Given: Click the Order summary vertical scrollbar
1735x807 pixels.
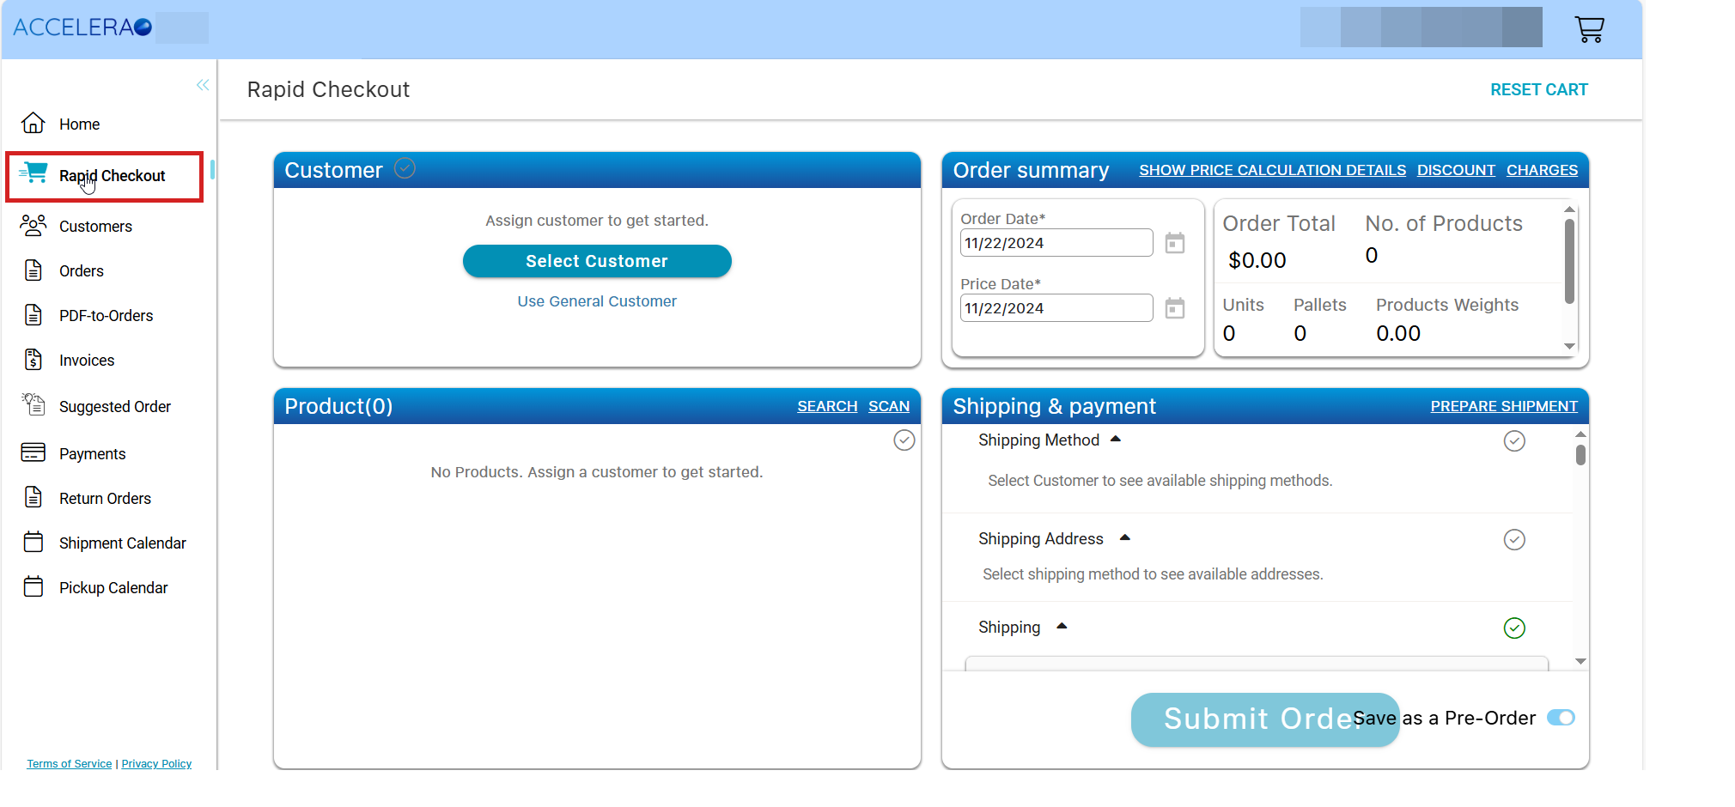Looking at the screenshot, I should pos(1569,262).
